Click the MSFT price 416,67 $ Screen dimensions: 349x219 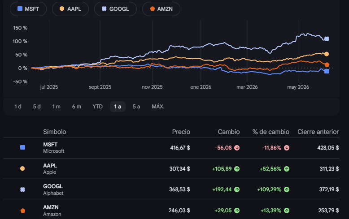(x=180, y=148)
